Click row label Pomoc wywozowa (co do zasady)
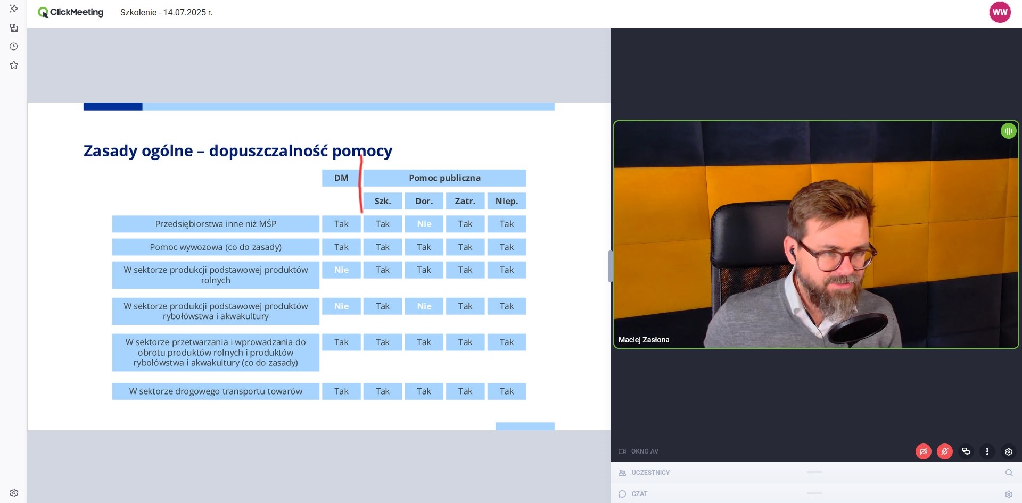Viewport: 1022px width, 503px height. point(216,247)
